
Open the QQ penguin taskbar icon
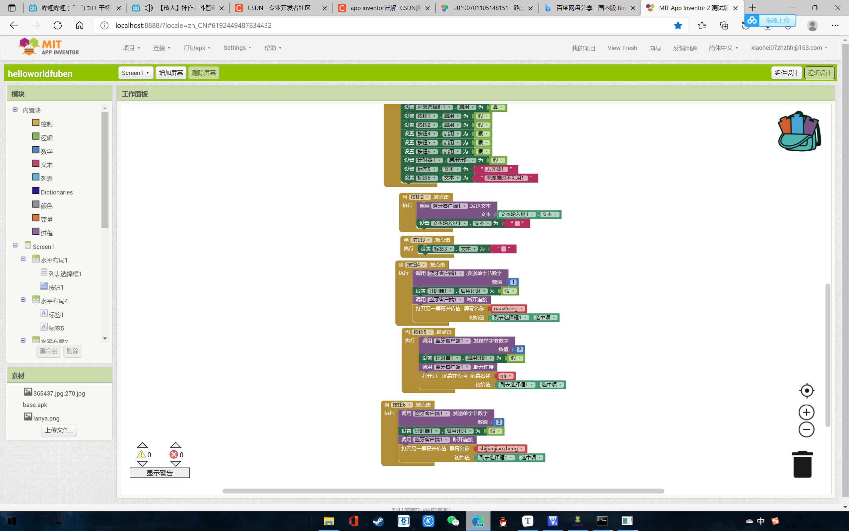pyautogui.click(x=503, y=521)
